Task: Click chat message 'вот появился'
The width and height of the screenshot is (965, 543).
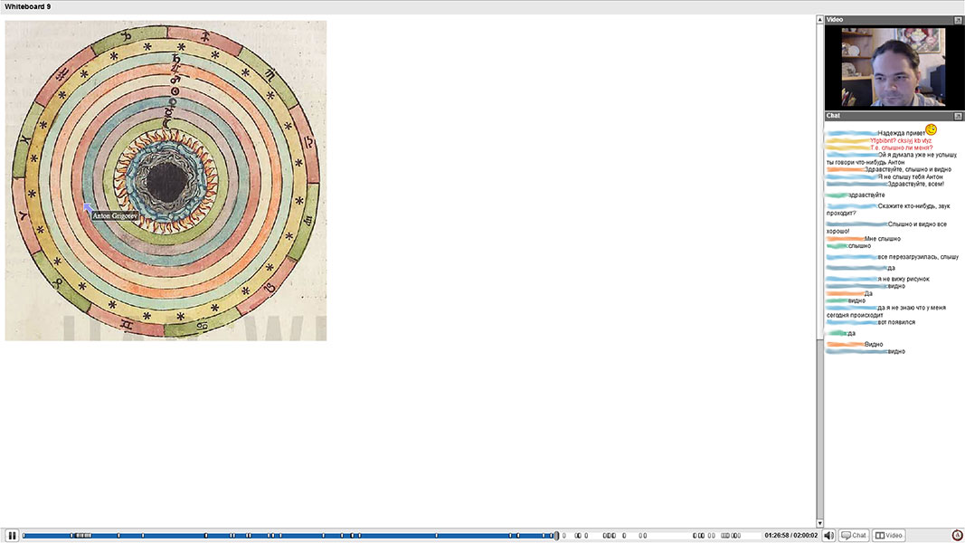Action: pyautogui.click(x=896, y=322)
